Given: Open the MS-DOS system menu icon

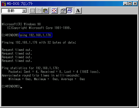Looking at the screenshot, I should point(4,4).
